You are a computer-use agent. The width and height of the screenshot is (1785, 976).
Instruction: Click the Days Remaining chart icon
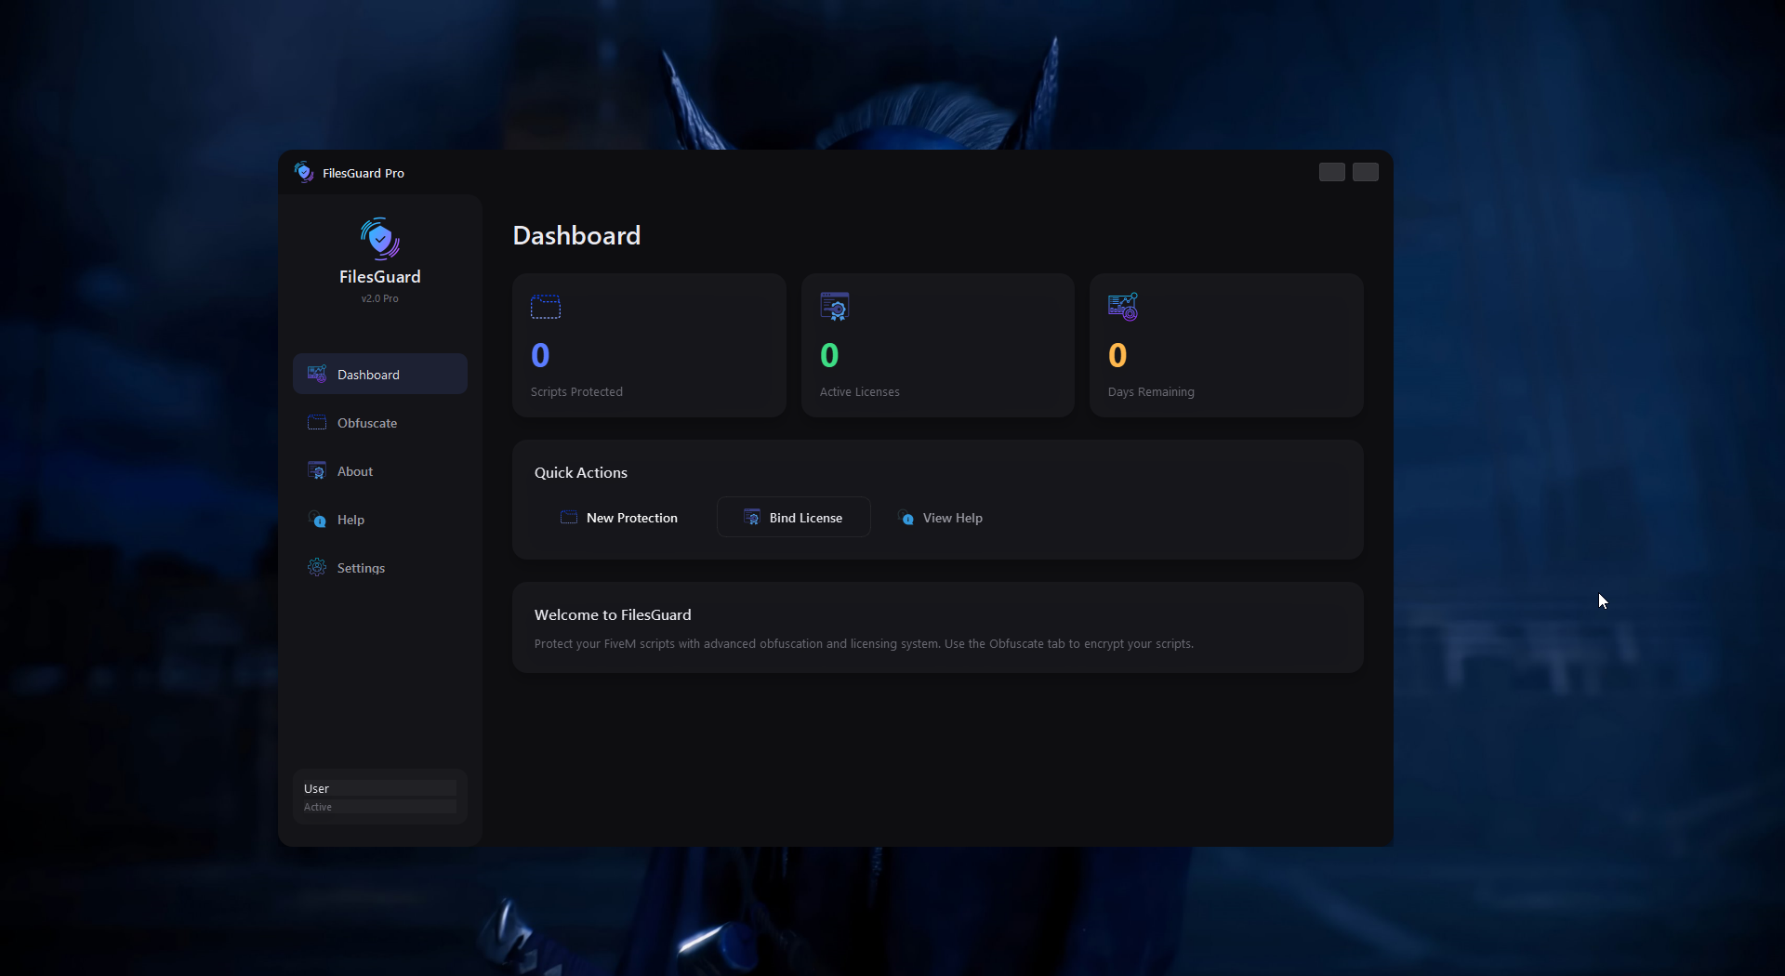tap(1122, 307)
